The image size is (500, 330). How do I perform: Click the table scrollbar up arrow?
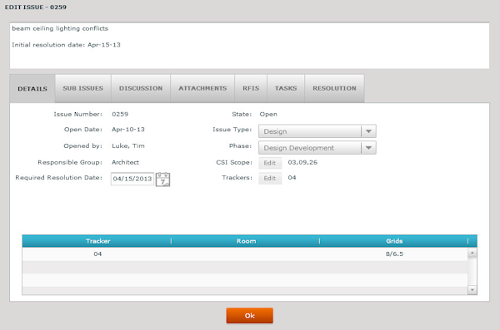coord(472,253)
